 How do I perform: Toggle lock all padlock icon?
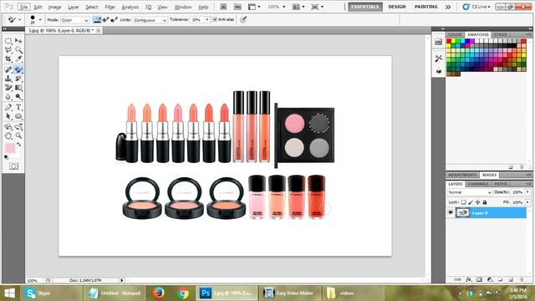[485, 202]
